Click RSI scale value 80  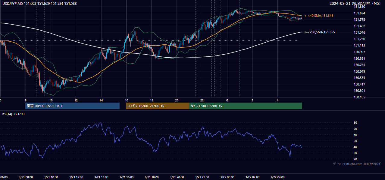pyautogui.click(x=355, y=123)
